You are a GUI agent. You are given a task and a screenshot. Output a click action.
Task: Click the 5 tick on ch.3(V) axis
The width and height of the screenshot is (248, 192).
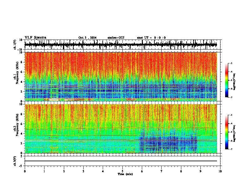click(22, 156)
